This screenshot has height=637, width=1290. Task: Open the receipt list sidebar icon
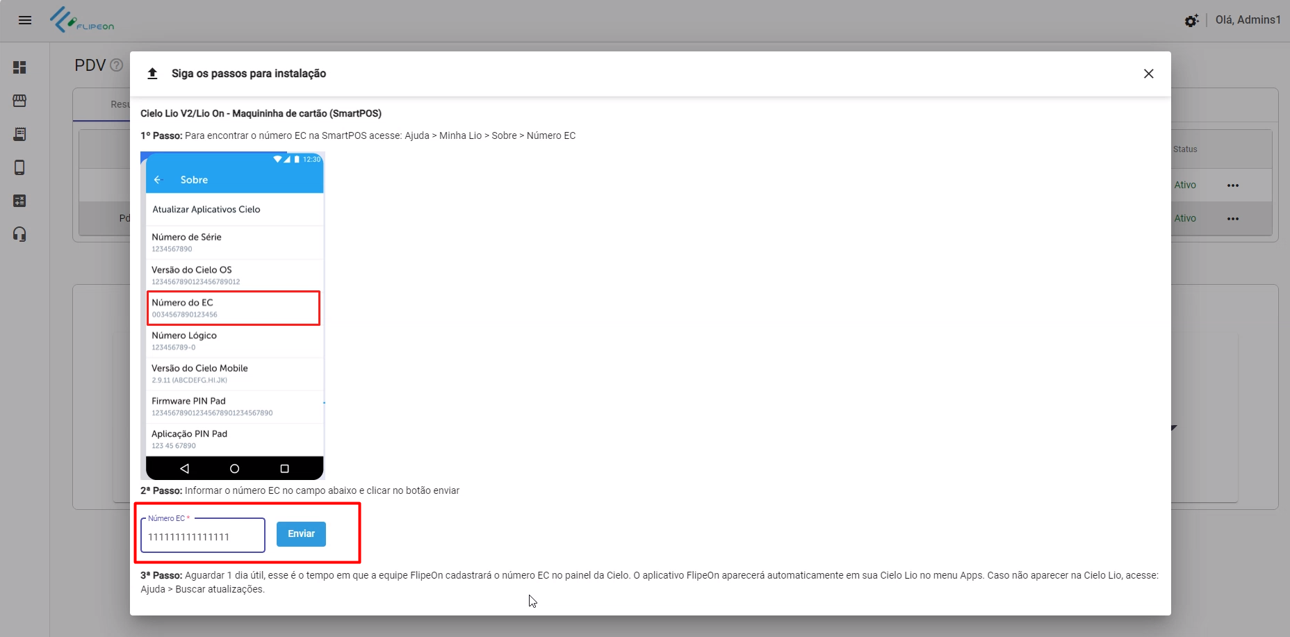pyautogui.click(x=19, y=134)
